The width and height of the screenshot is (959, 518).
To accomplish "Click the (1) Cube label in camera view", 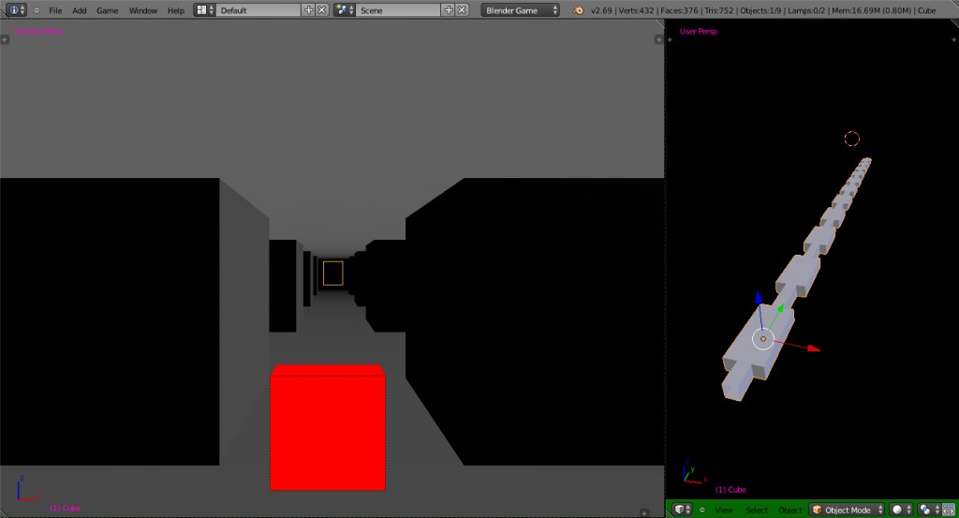I will tap(65, 509).
